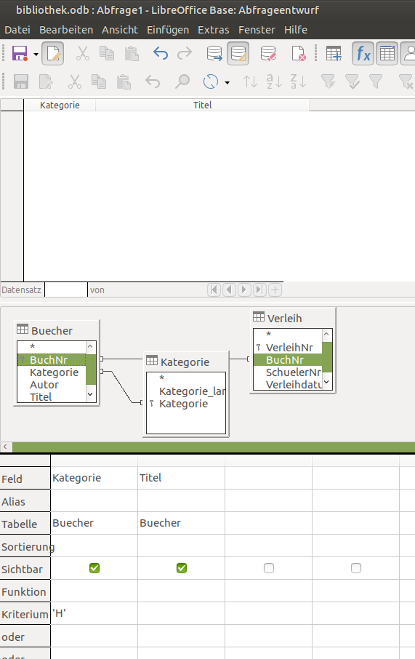
Task: Uncheck Sichtbar for the Titel column
Action: pos(182,568)
